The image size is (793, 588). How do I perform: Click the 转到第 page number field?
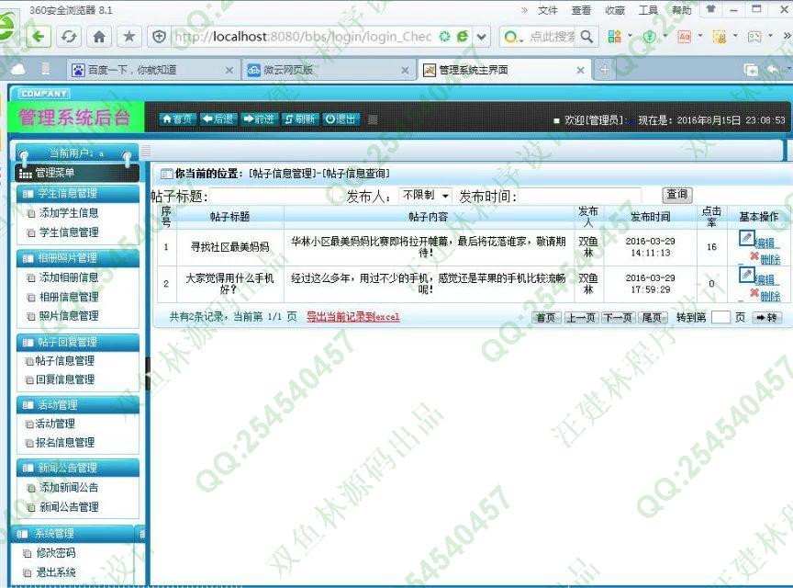click(x=720, y=318)
